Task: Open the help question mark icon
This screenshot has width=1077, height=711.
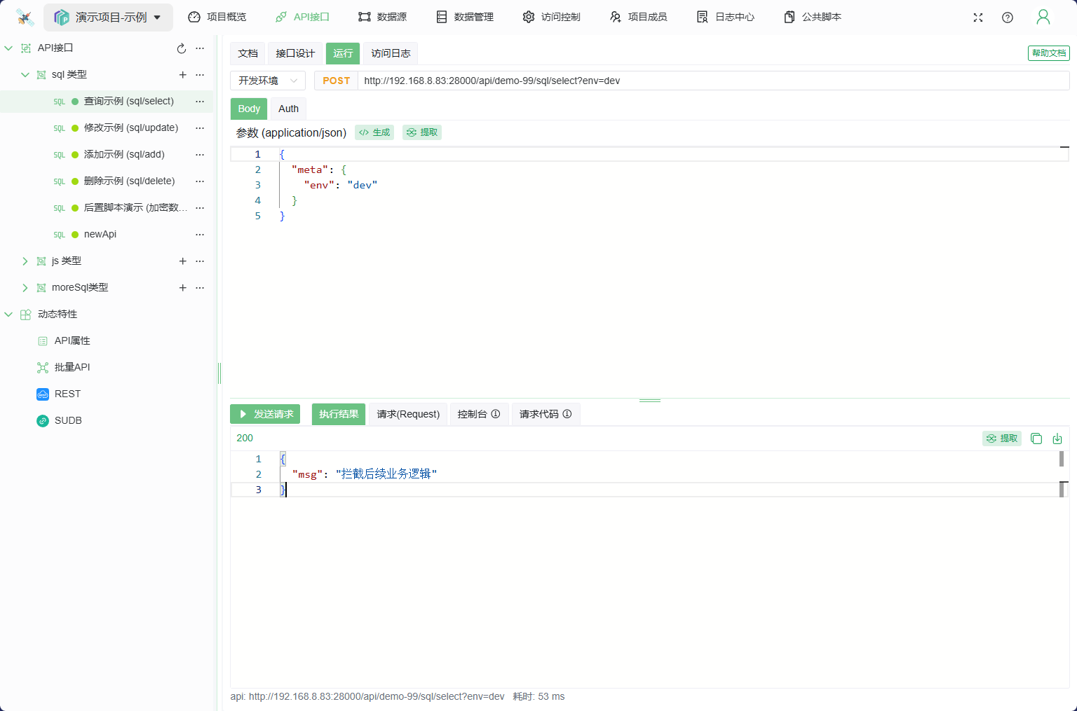Action: click(x=1007, y=18)
